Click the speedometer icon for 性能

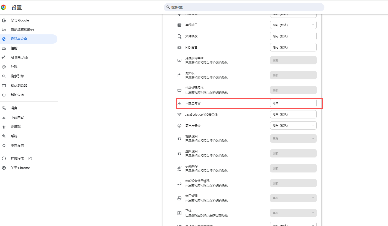[x=4, y=48]
